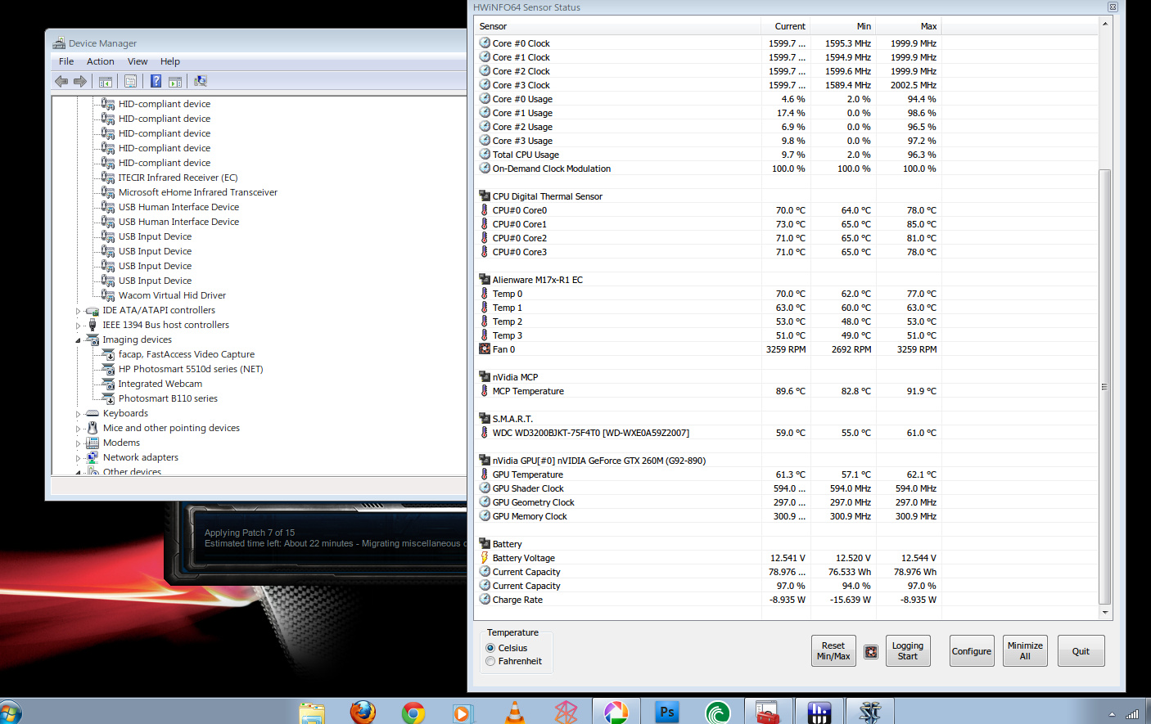Open the File menu in Device Manager
The image size is (1151, 724).
click(66, 61)
